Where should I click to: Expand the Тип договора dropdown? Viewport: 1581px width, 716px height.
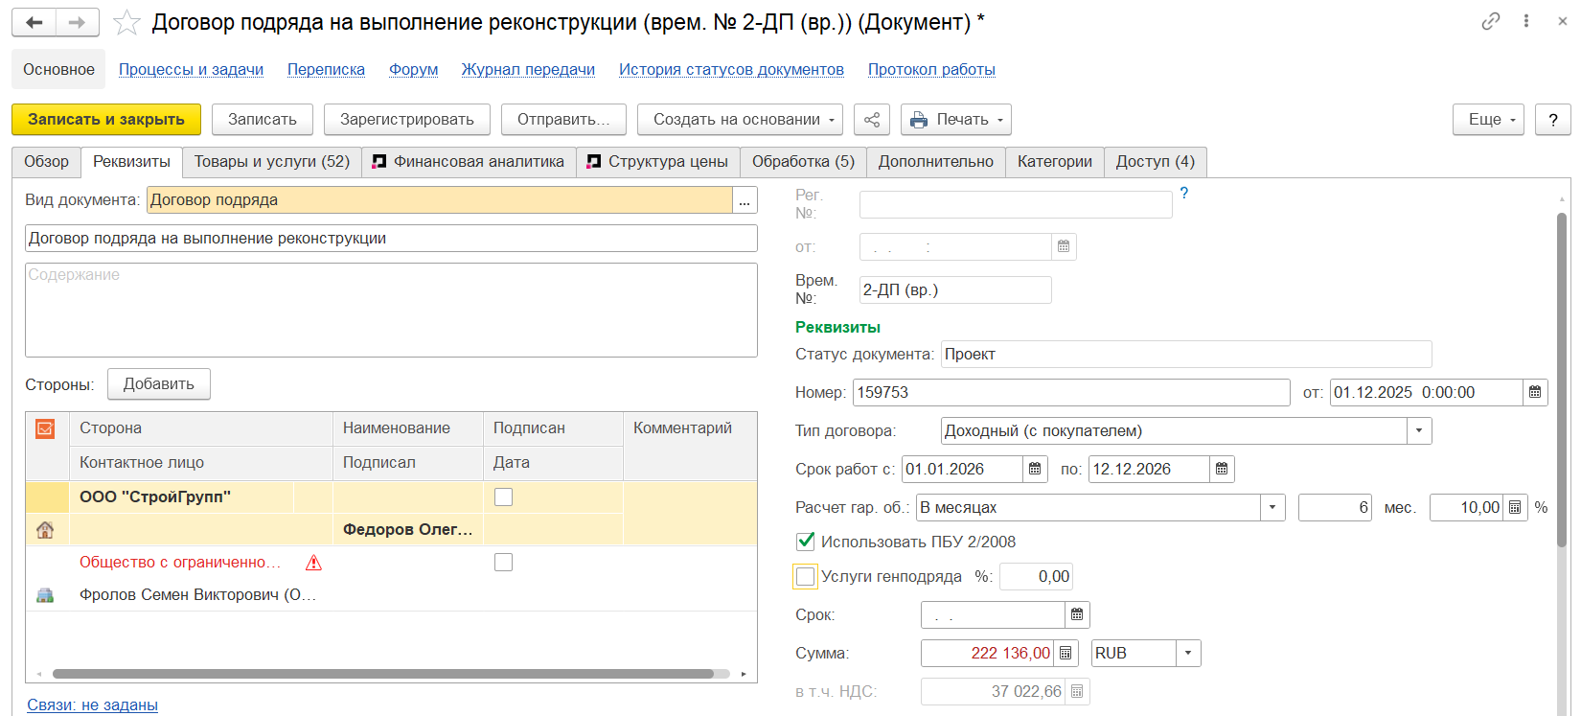tap(1419, 430)
